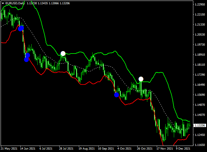Click the 28 Jul 2021 date label
The image size is (207, 152).
[x=66, y=149]
